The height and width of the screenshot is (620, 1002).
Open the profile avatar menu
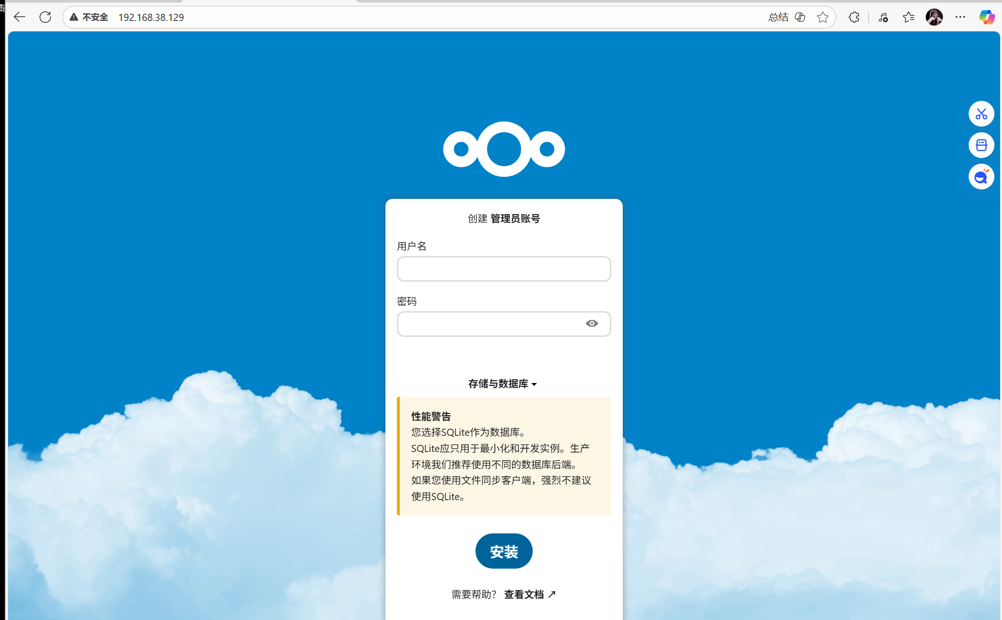coord(934,17)
